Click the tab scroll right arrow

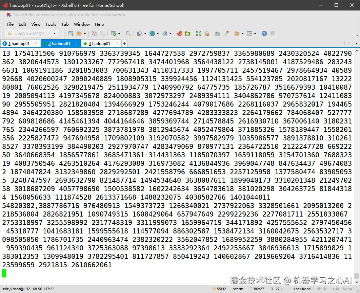click(x=349, y=43)
